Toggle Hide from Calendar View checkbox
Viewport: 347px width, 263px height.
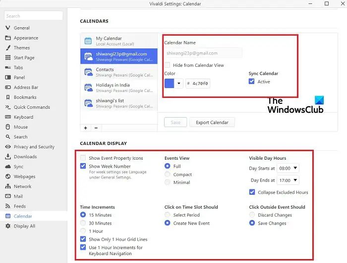click(168, 65)
